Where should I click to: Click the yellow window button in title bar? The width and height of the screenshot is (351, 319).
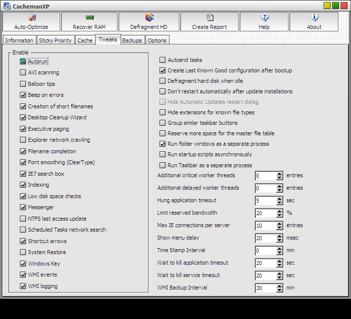click(327, 5)
